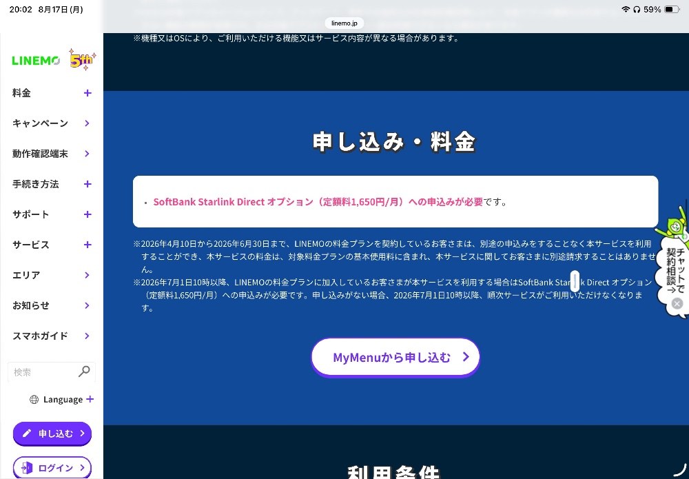Tap the 8月17日(月) date in status bar

(x=61, y=9)
